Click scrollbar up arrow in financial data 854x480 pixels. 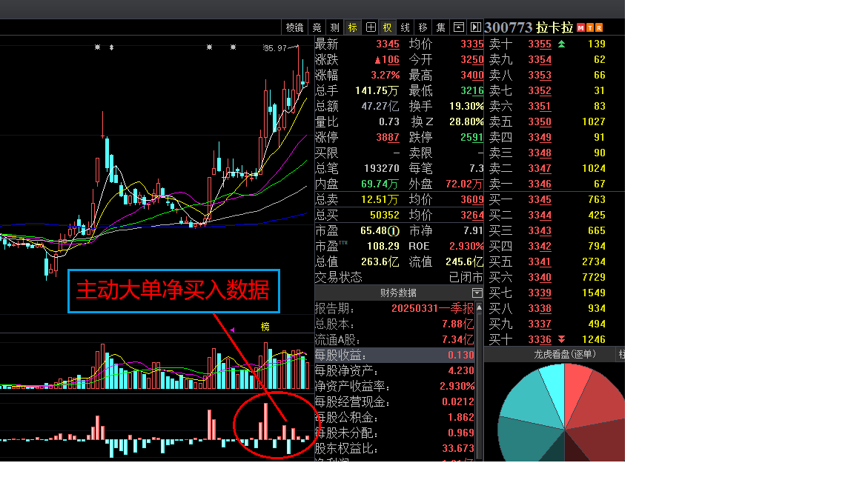click(x=479, y=308)
